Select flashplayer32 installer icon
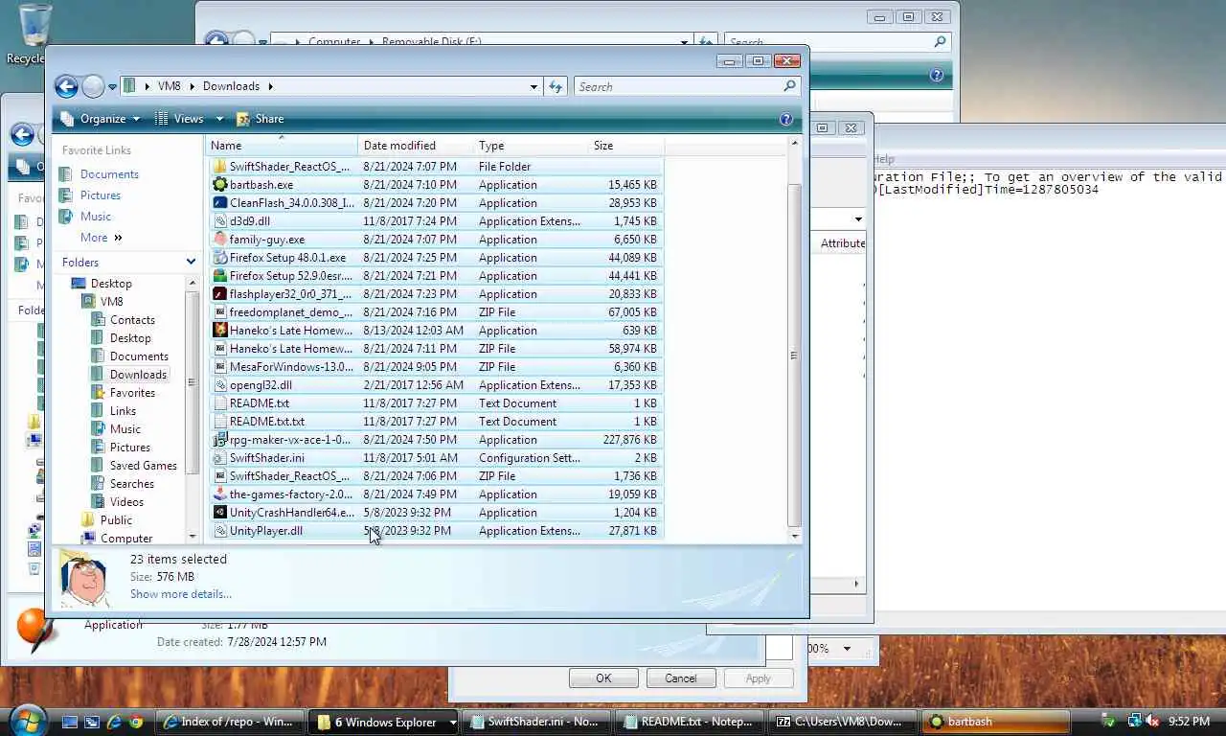Viewport: 1226px width, 736px height. point(220,294)
